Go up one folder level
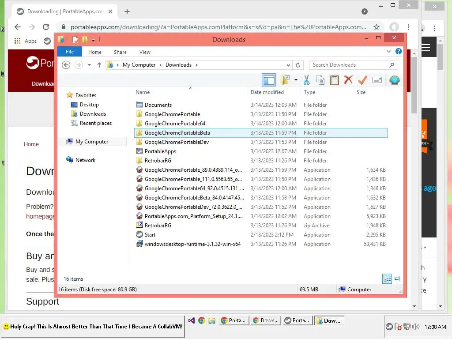This screenshot has height=339, width=452. coord(99,65)
